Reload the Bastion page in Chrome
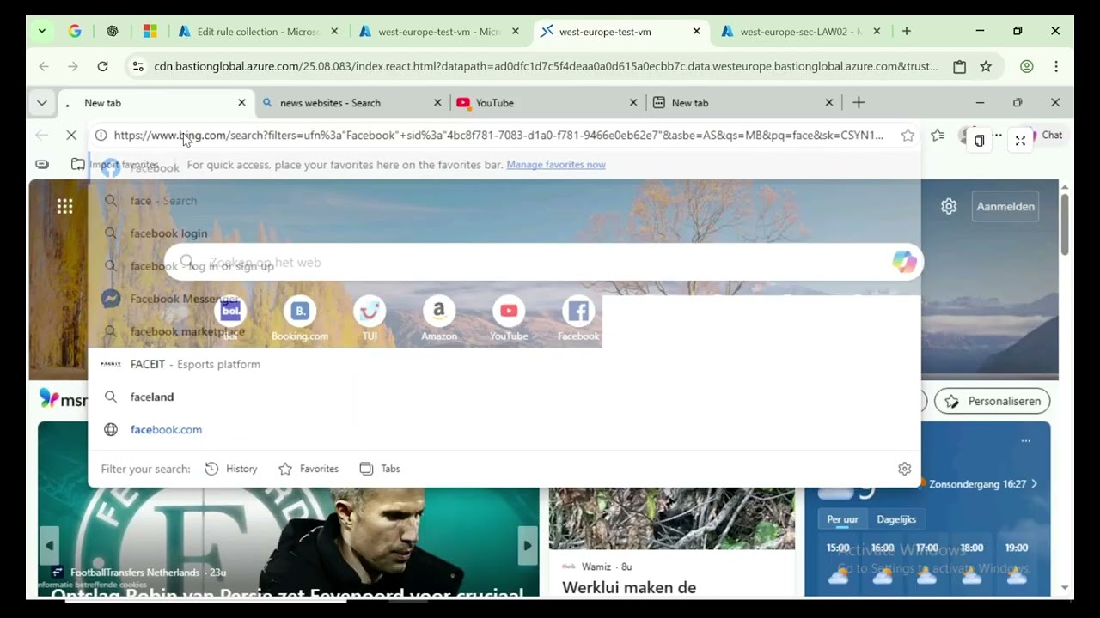The height and width of the screenshot is (618, 1100). pyautogui.click(x=102, y=66)
